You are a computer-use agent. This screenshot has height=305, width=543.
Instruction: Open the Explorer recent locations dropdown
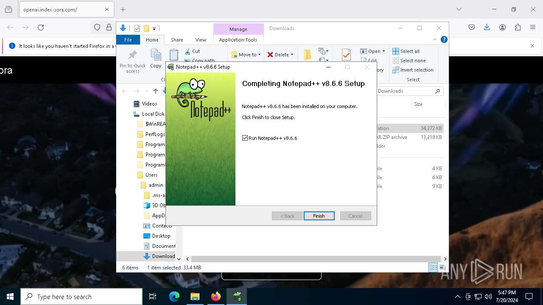coord(147,91)
